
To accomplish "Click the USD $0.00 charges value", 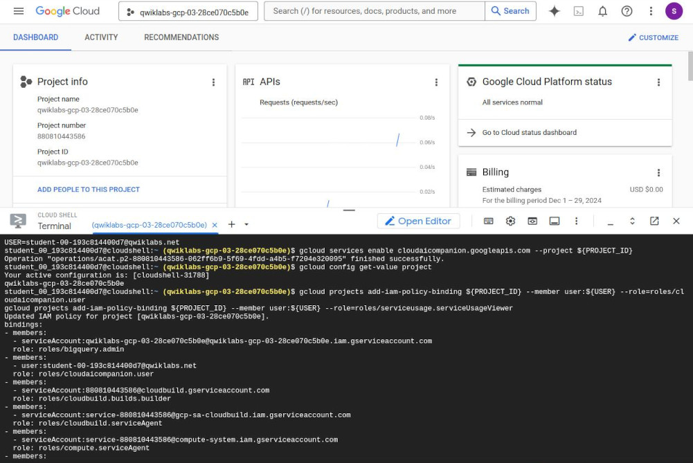I will pos(646,190).
